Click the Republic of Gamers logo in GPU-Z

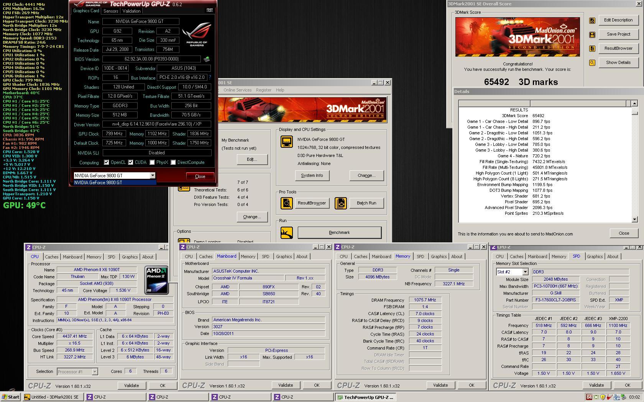(197, 34)
